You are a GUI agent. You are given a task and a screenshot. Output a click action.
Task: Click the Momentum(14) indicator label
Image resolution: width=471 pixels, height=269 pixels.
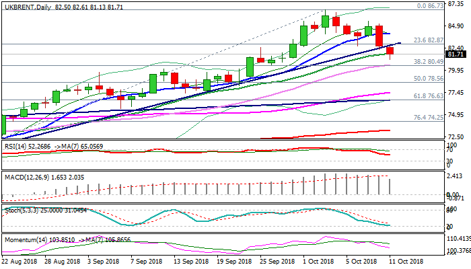(24, 239)
